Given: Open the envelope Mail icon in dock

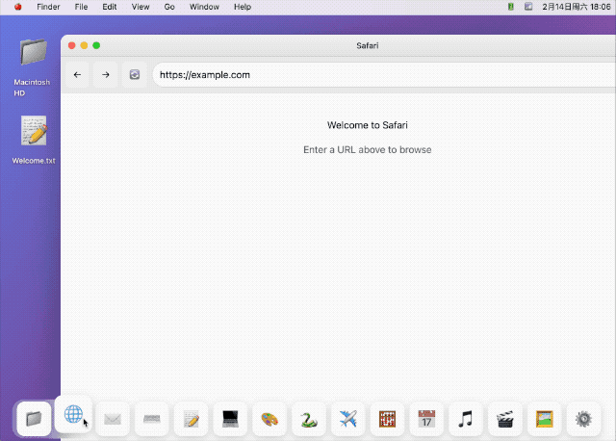Looking at the screenshot, I should 113,419.
